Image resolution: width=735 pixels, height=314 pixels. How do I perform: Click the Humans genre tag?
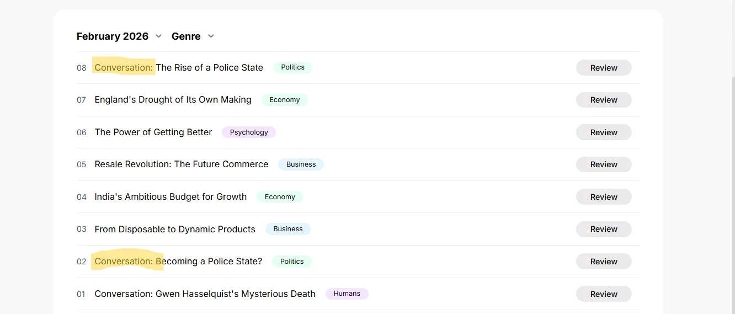tap(347, 294)
